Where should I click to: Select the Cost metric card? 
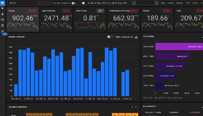click(x=189, y=20)
